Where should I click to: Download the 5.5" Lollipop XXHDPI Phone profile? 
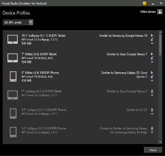click(x=152, y=110)
